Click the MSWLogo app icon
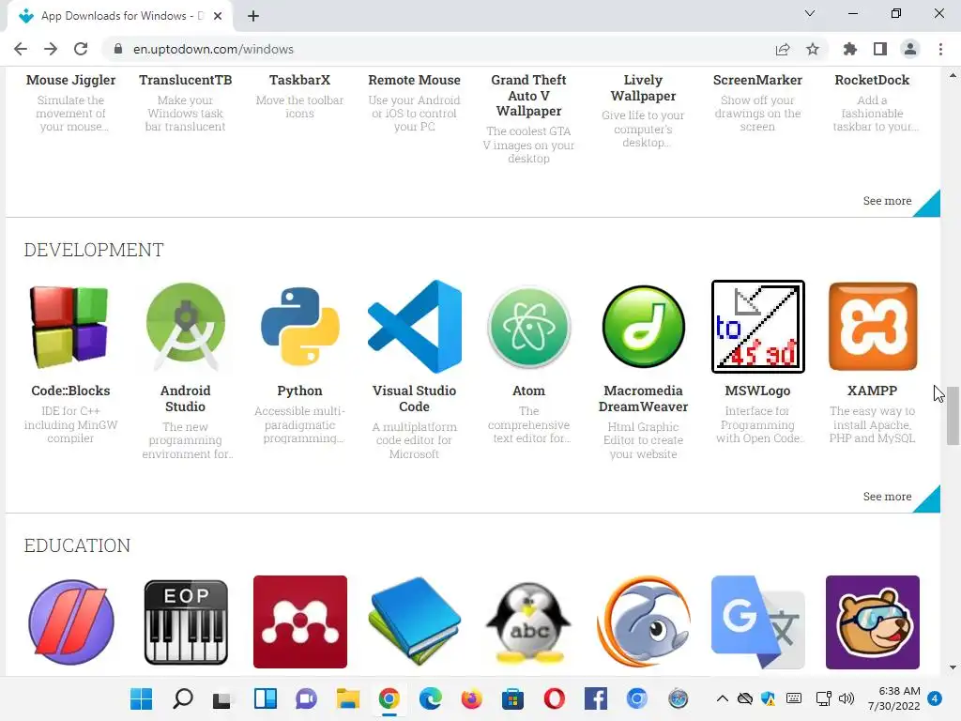Screen dimensions: 961x721 tap(758, 326)
